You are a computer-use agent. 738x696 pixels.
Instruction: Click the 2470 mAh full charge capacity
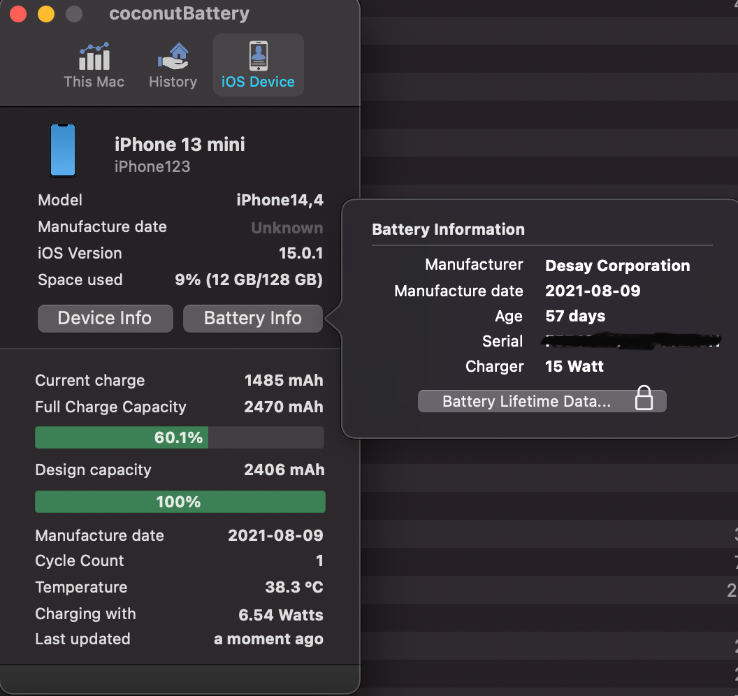click(283, 407)
